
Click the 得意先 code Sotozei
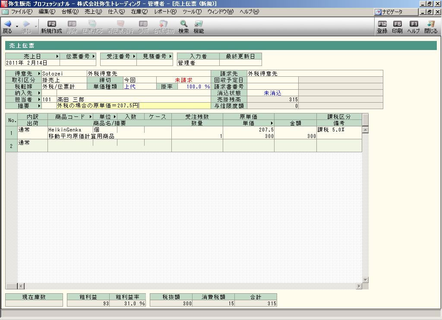pos(64,73)
